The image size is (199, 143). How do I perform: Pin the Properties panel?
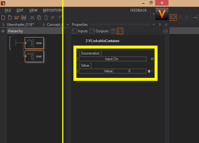tap(160, 25)
